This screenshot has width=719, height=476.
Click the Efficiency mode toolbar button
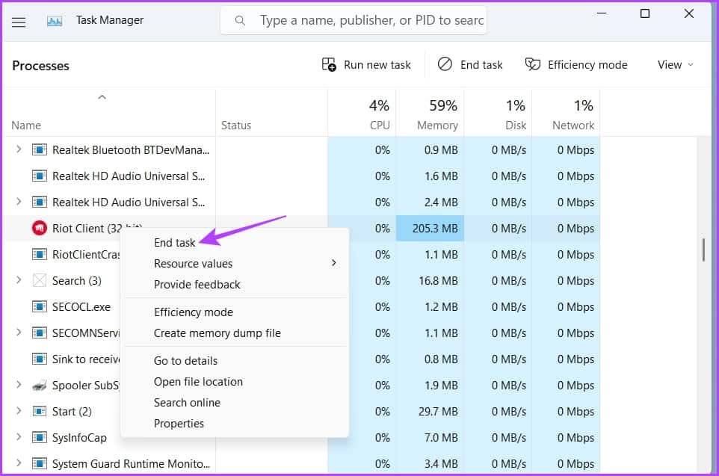[576, 65]
